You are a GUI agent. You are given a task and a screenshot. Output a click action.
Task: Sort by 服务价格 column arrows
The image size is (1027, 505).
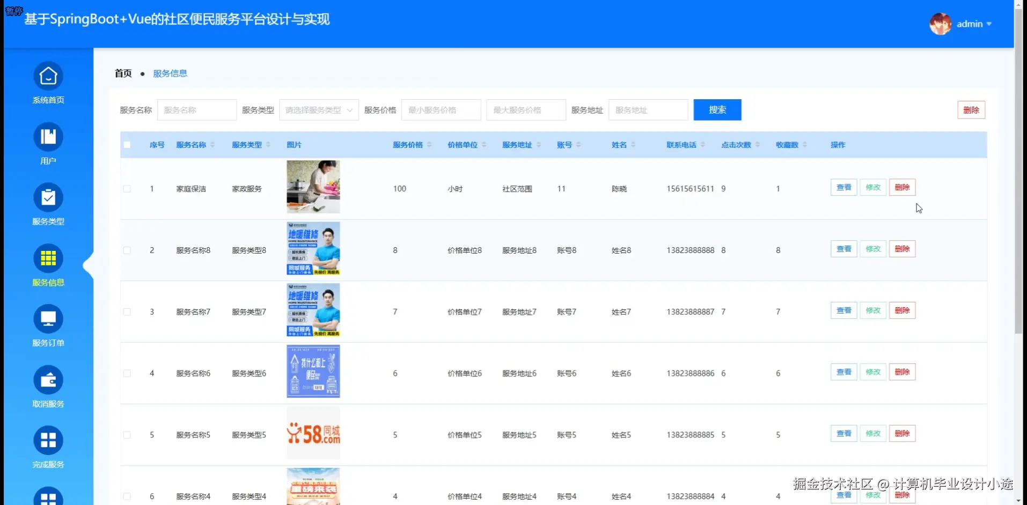click(x=429, y=145)
